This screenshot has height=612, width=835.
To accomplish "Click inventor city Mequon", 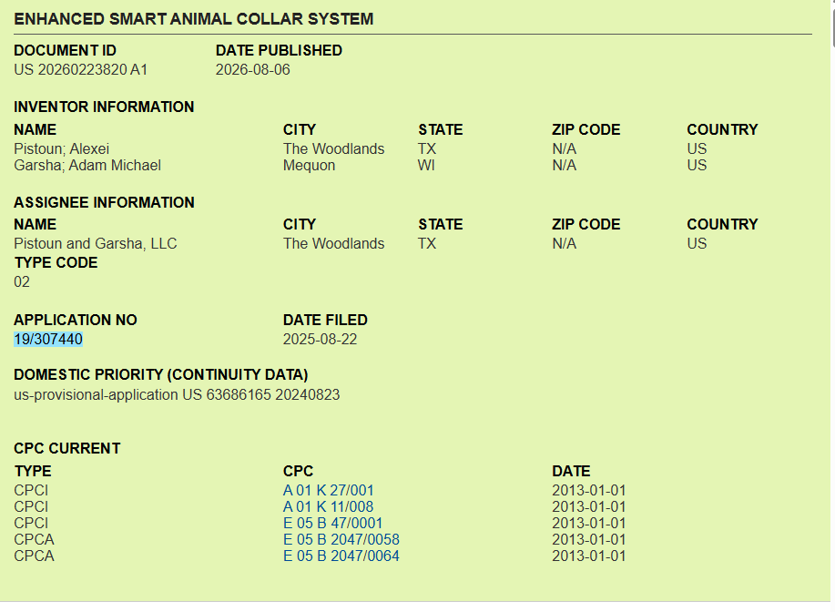I will pyautogui.click(x=309, y=165).
